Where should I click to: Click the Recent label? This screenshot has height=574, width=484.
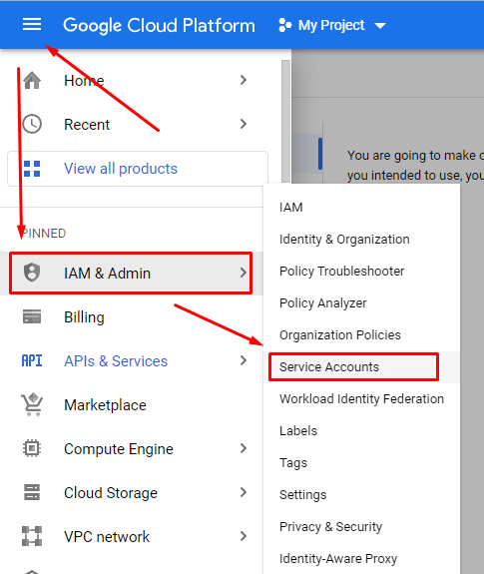87,124
